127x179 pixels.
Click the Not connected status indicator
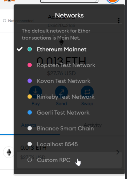pyautogui.click(x=18, y=21)
